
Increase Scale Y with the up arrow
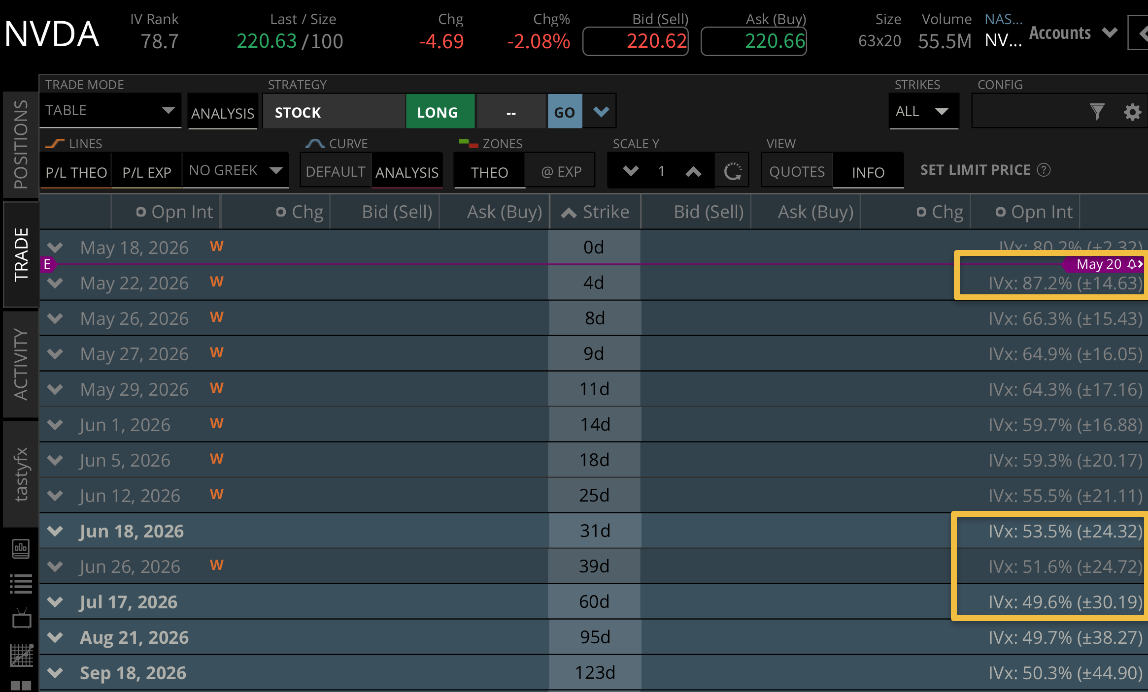click(693, 171)
